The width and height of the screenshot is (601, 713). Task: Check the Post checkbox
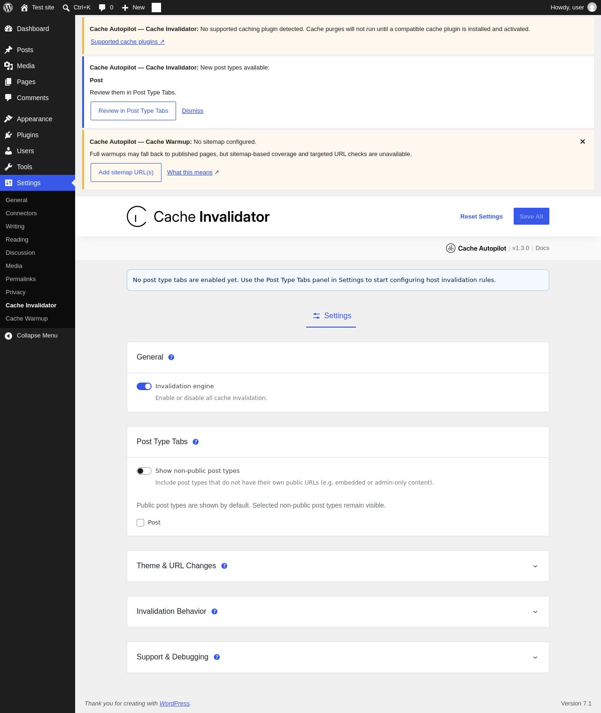(140, 523)
